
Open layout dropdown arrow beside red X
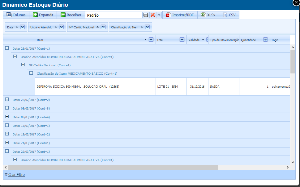159,15
